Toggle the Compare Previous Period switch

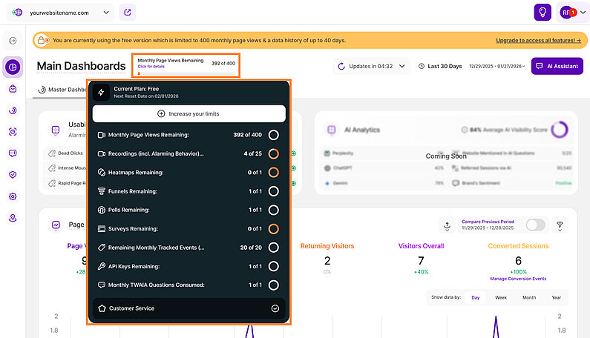pos(534,225)
